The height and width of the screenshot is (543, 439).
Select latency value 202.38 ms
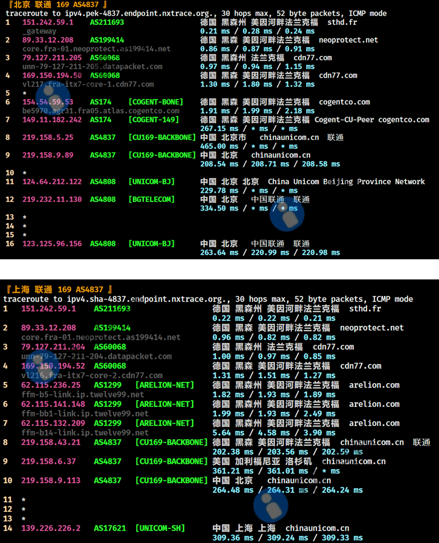[x=233, y=452]
